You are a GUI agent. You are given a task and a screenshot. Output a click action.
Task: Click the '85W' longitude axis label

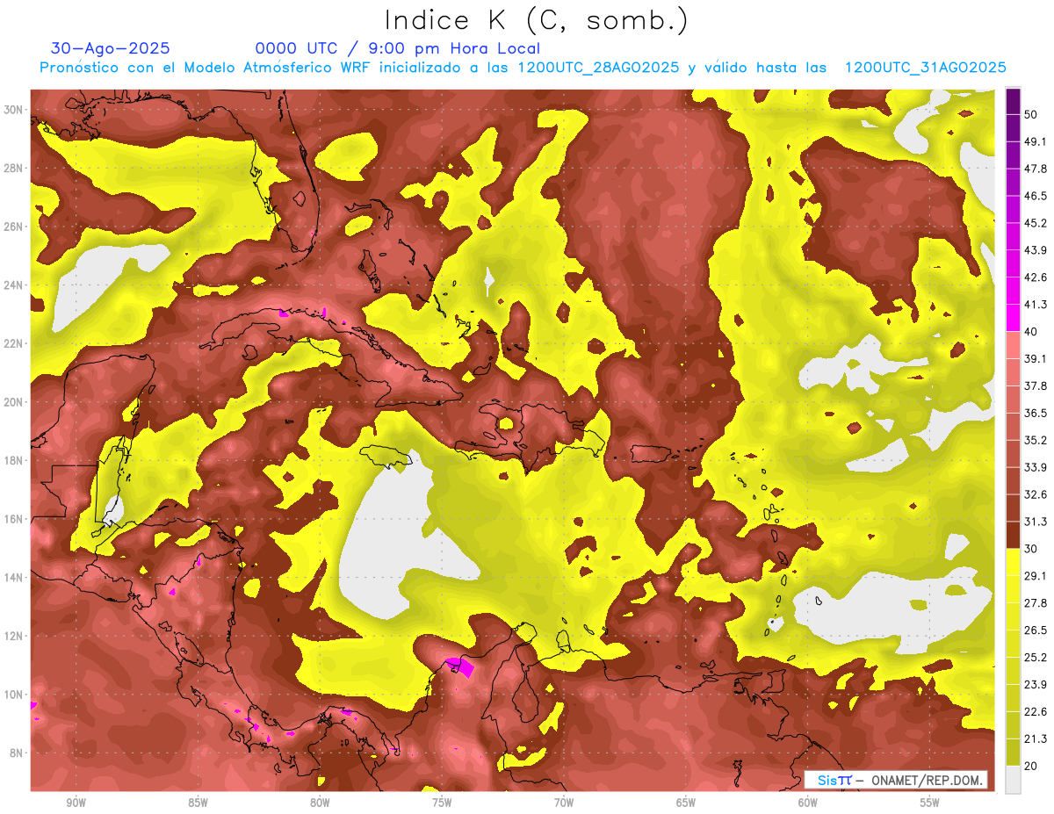pos(198,802)
